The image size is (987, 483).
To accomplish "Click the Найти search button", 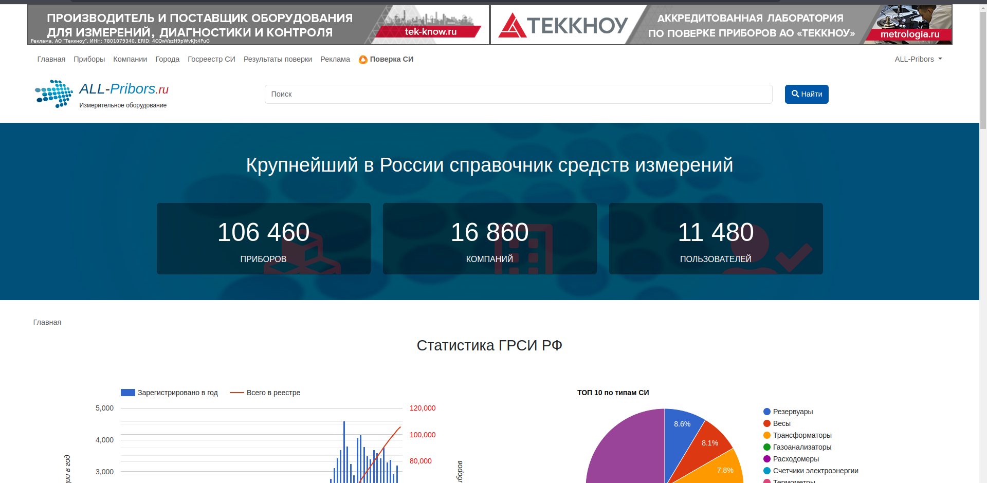I will (x=806, y=94).
